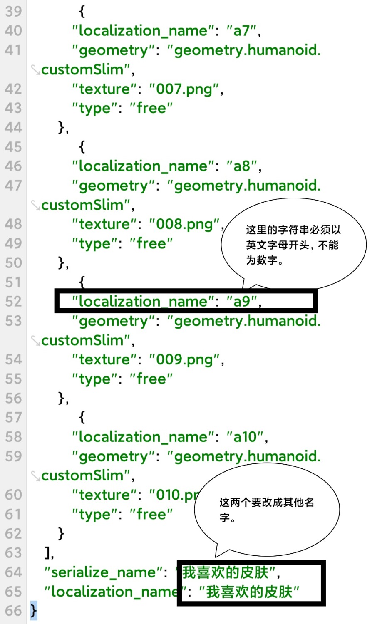382x624 pixels.
Task: Select the "007.png" texture value
Action: click(x=184, y=89)
